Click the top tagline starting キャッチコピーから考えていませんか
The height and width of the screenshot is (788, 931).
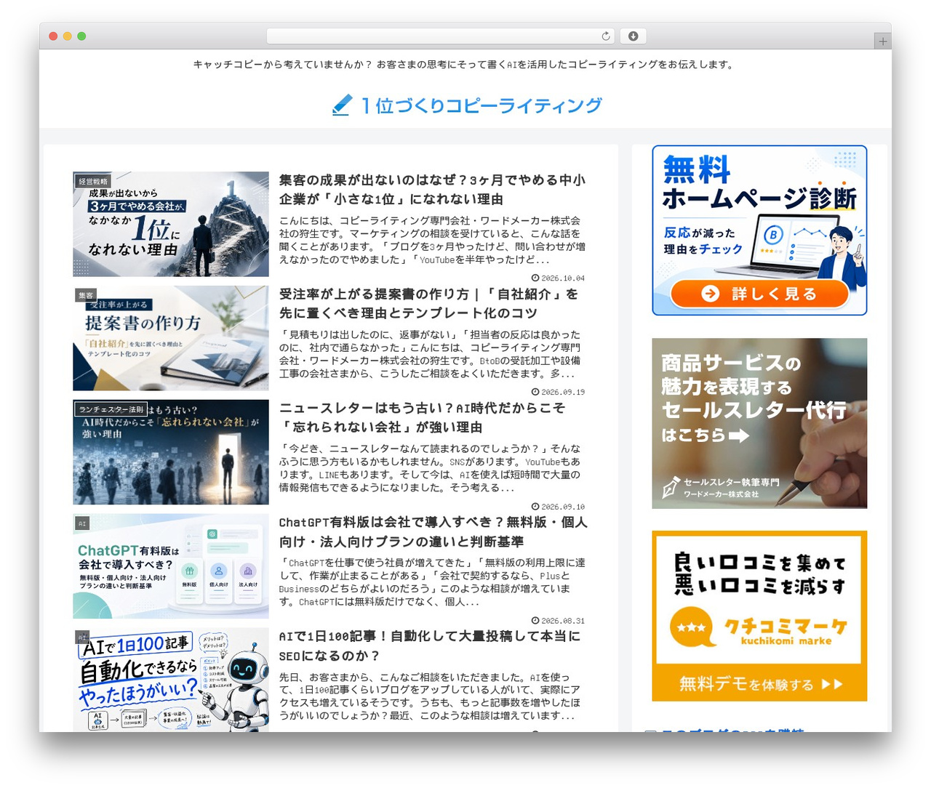[465, 65]
